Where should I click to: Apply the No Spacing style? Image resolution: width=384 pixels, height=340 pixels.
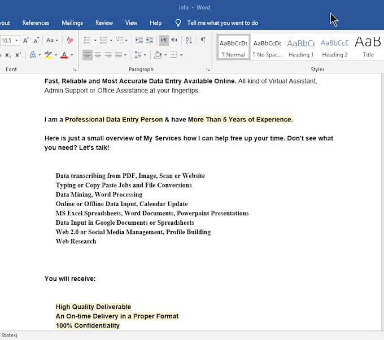coord(267,47)
